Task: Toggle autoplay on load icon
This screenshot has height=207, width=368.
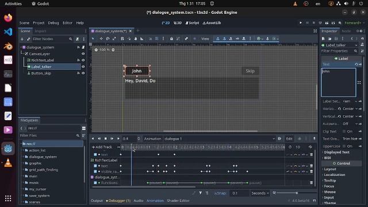Action: pyautogui.click(x=279, y=139)
